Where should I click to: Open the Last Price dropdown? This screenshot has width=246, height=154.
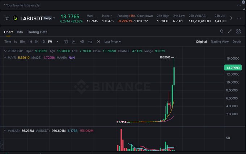pyautogui.click(x=113, y=42)
